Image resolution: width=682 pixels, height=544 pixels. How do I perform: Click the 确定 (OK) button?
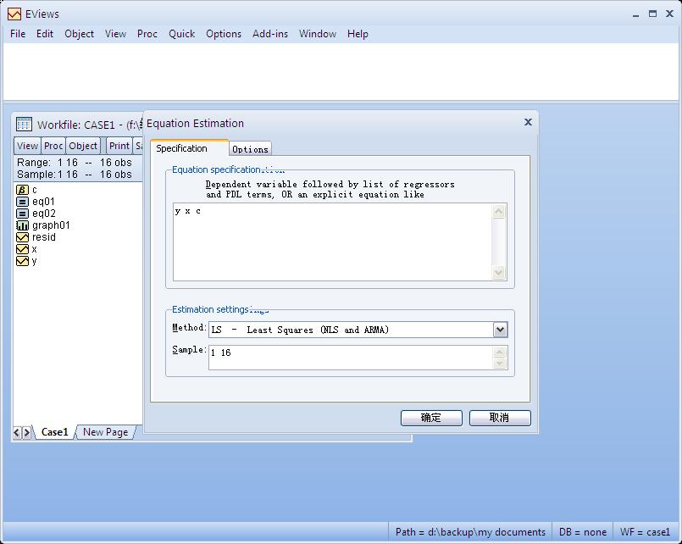(x=431, y=418)
